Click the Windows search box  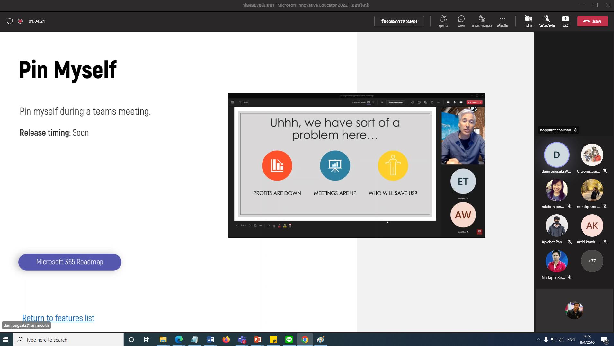coord(68,340)
